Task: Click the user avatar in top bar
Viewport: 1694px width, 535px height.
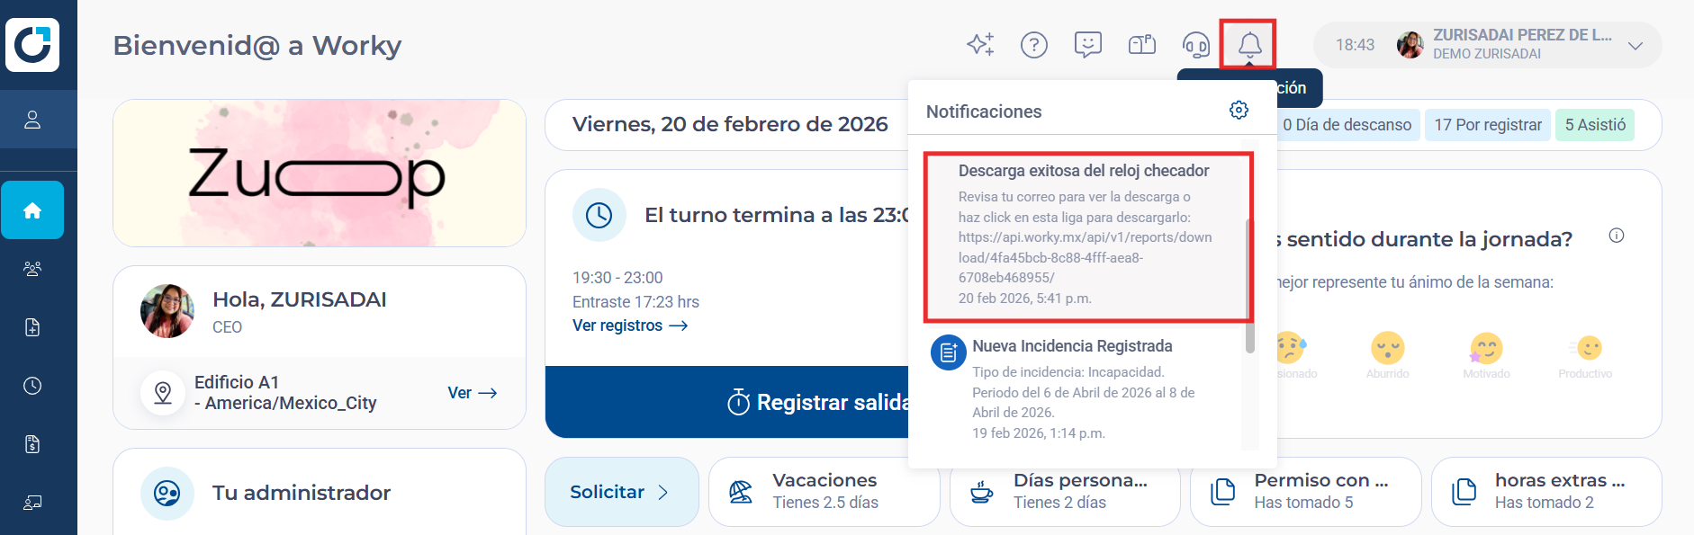Action: pyautogui.click(x=1410, y=44)
